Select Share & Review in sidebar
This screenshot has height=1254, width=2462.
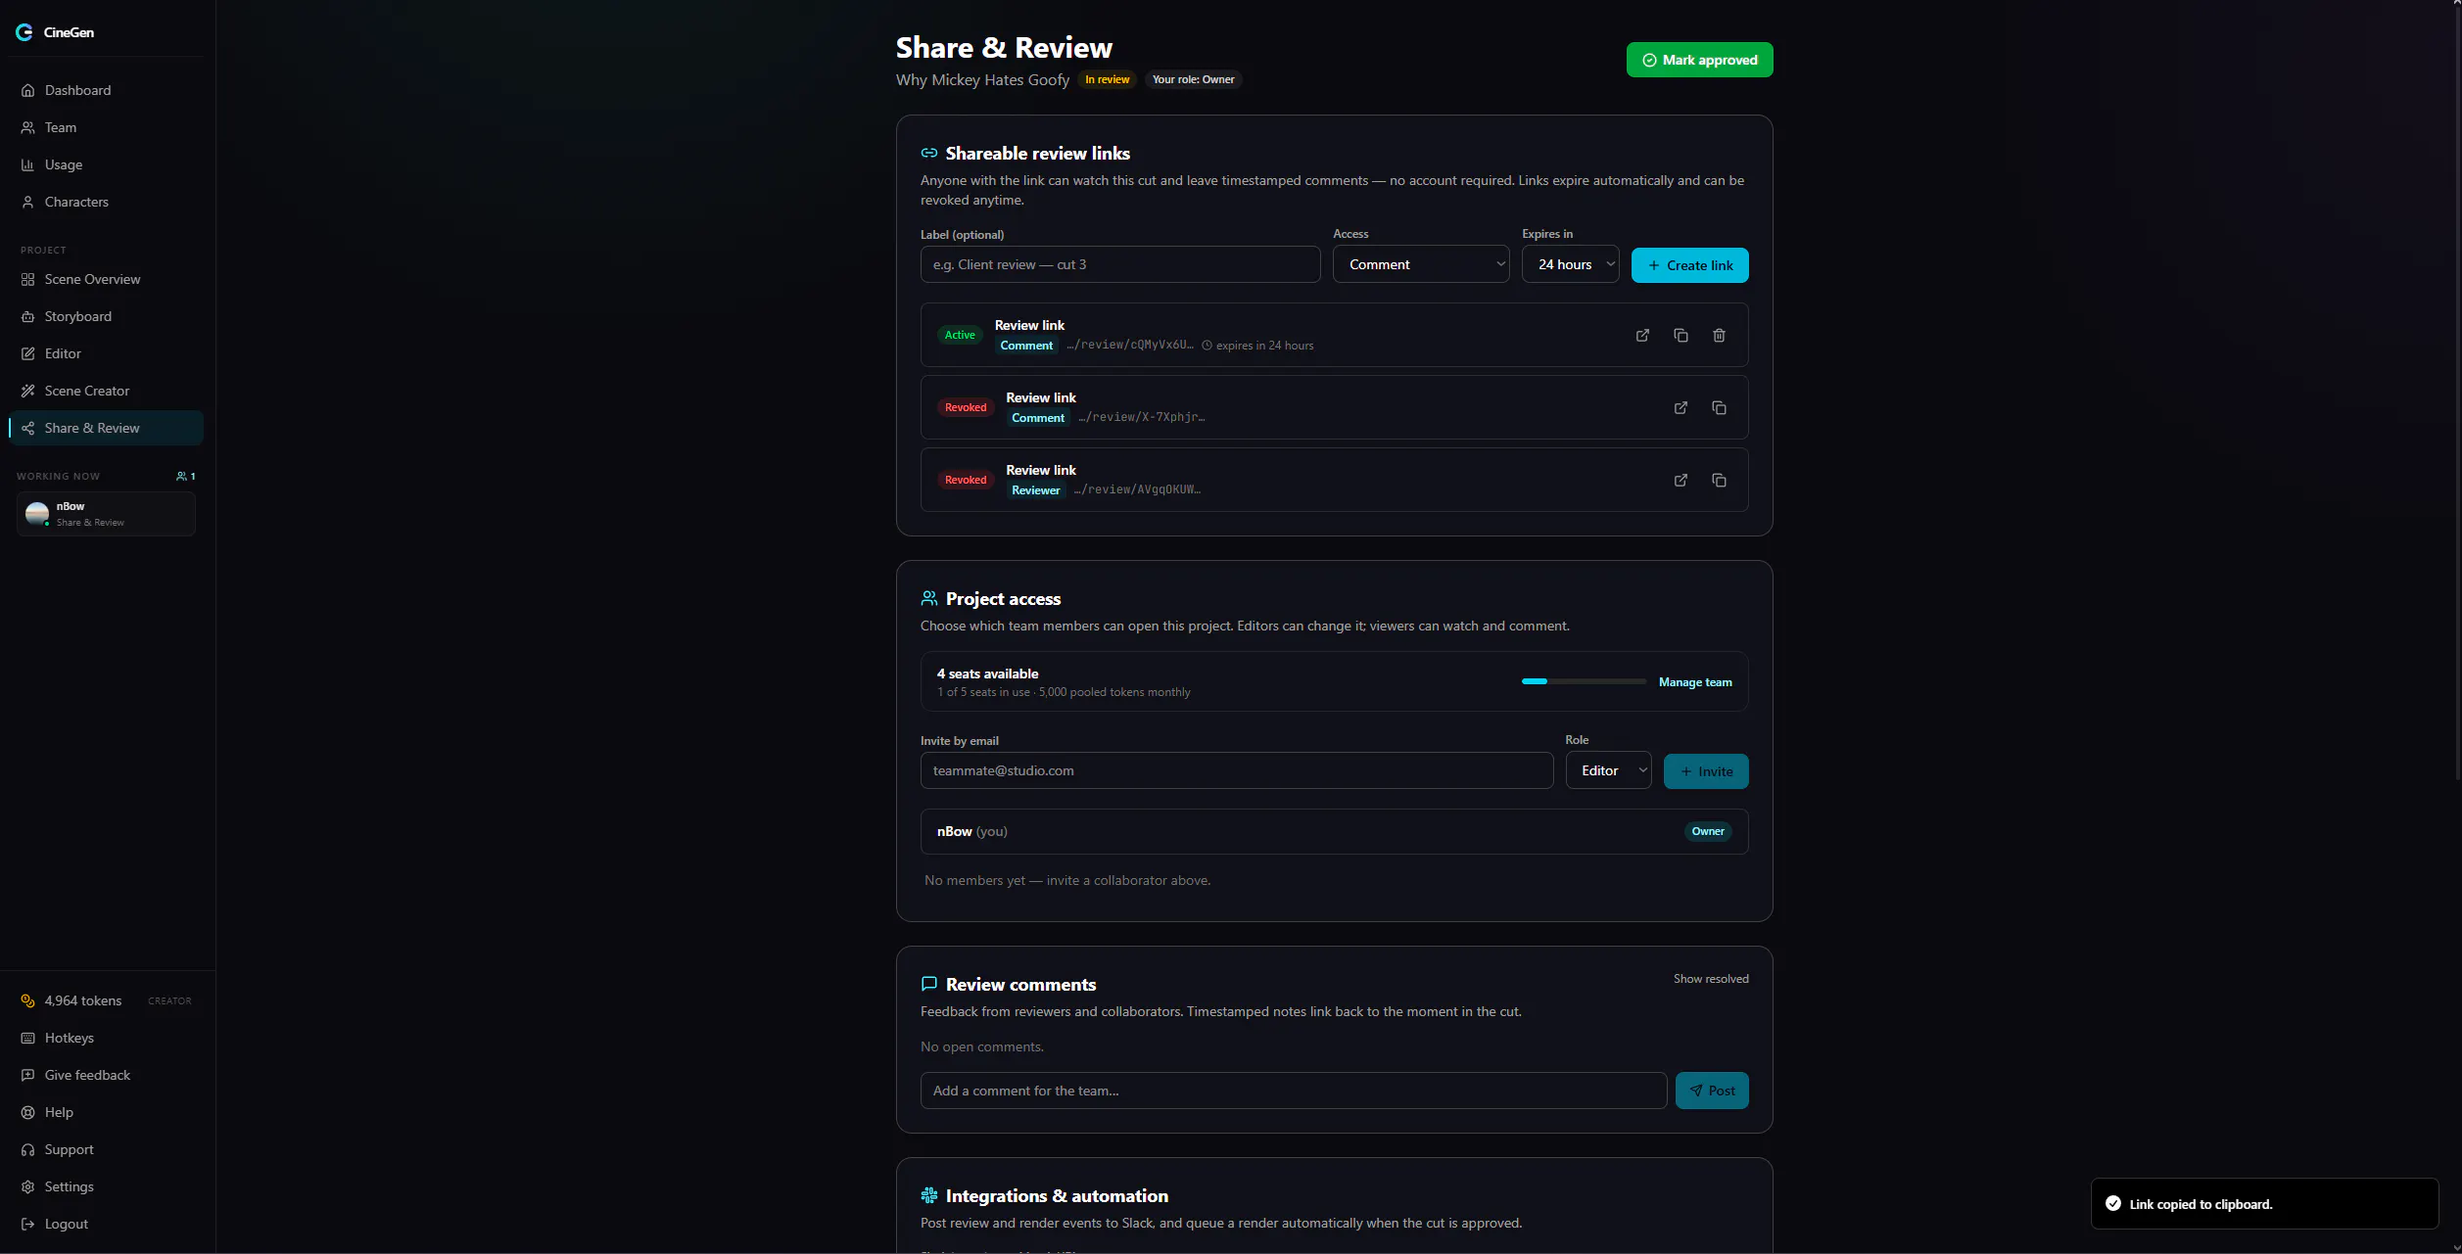click(106, 428)
